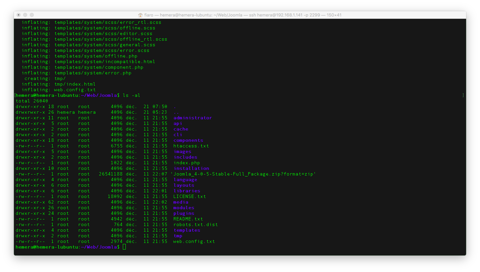Screen dimensions: 480x272
Task: Click the plugins directory name
Action: [x=184, y=214]
